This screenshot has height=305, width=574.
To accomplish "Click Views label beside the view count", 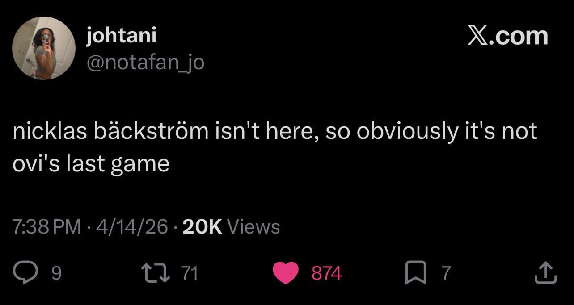I will pos(253,226).
